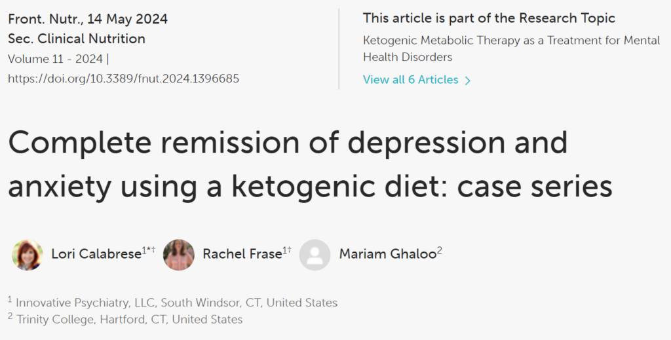Click the Innovative Psychiatry, LLC affiliation

[176, 303]
